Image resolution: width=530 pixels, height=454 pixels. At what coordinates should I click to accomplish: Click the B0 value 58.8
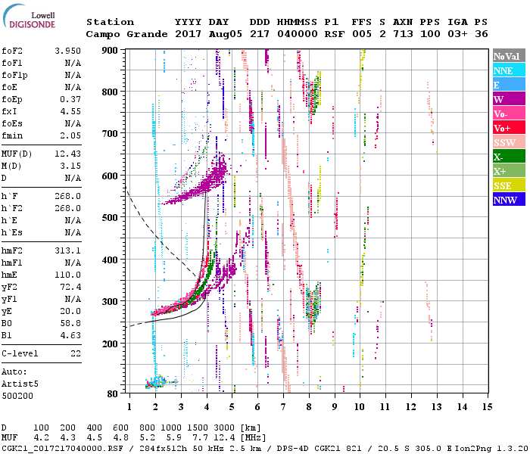(70, 323)
